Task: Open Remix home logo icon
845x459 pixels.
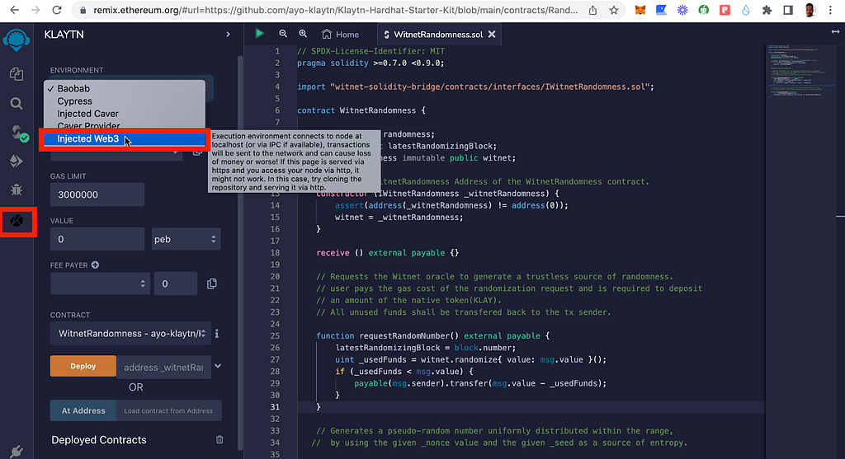Action: [17, 40]
